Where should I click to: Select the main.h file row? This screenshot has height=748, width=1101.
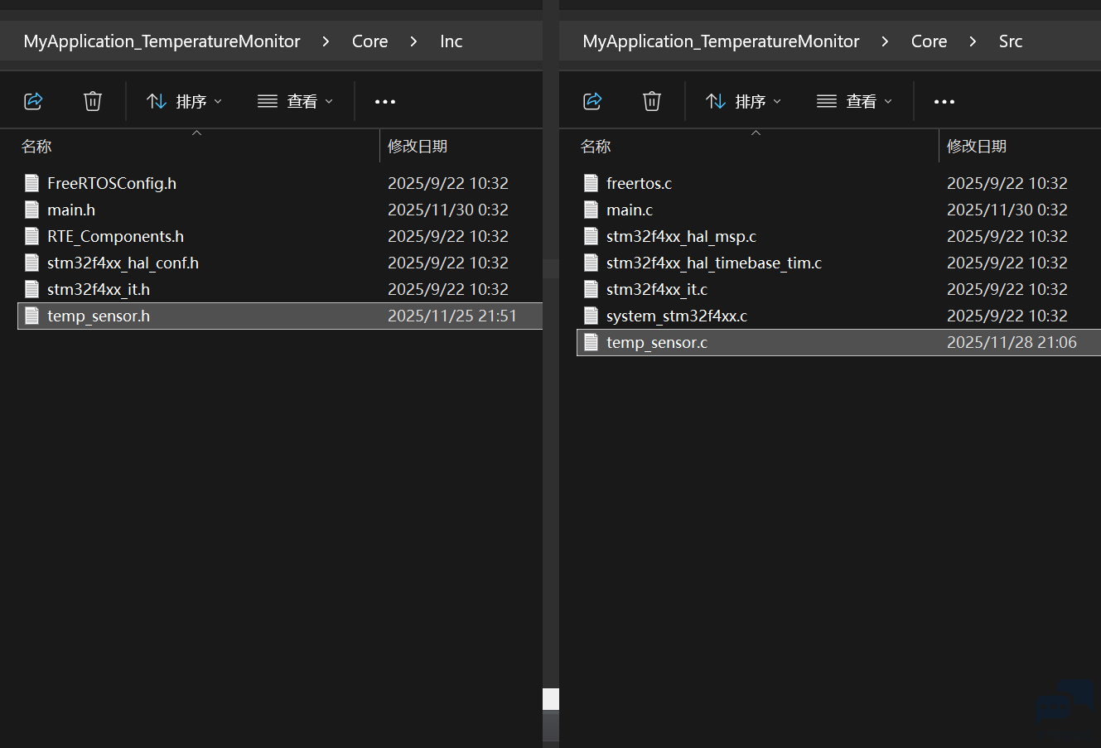pyautogui.click(x=71, y=210)
